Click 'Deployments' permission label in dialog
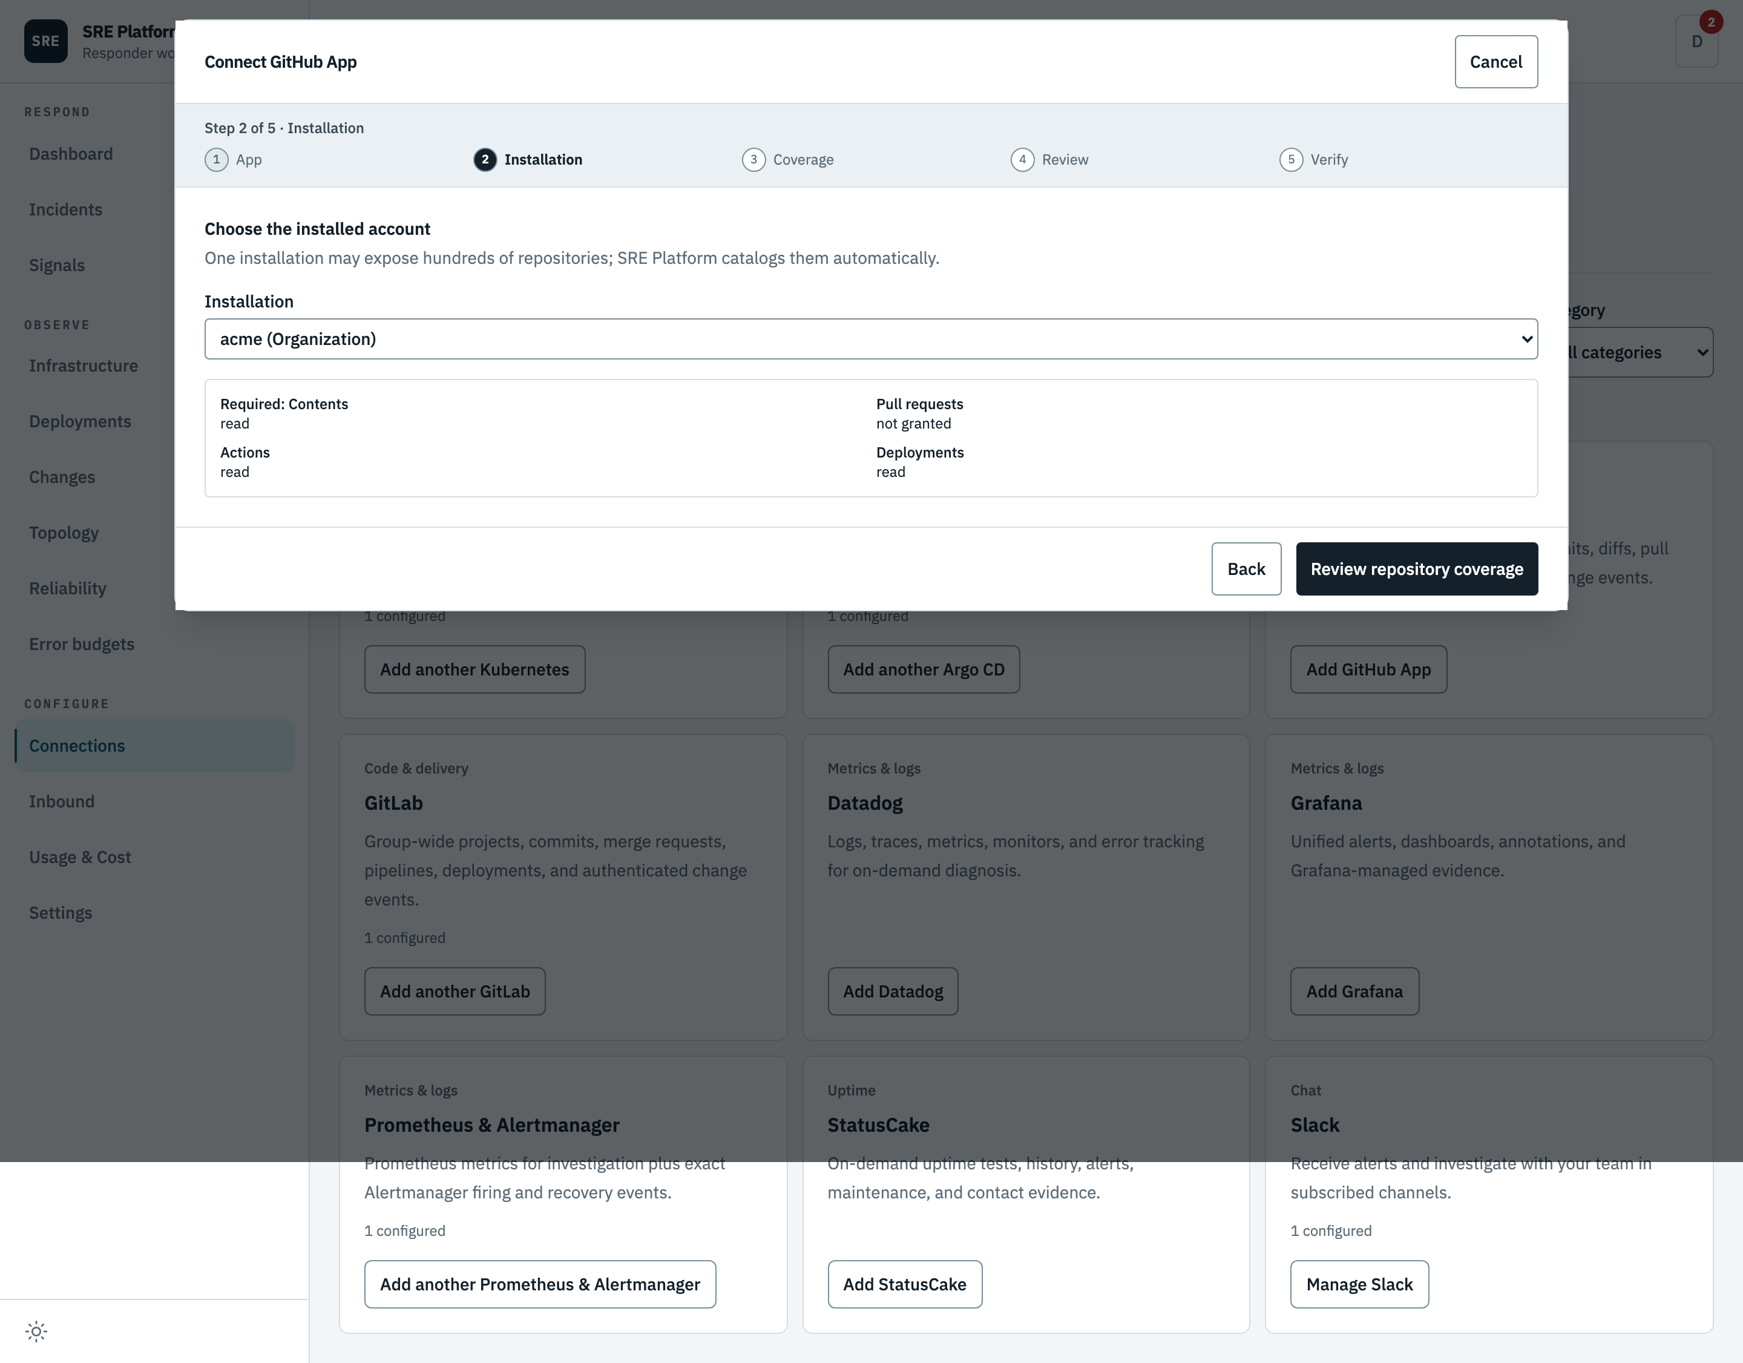Image resolution: width=1743 pixels, height=1363 pixels. (920, 453)
